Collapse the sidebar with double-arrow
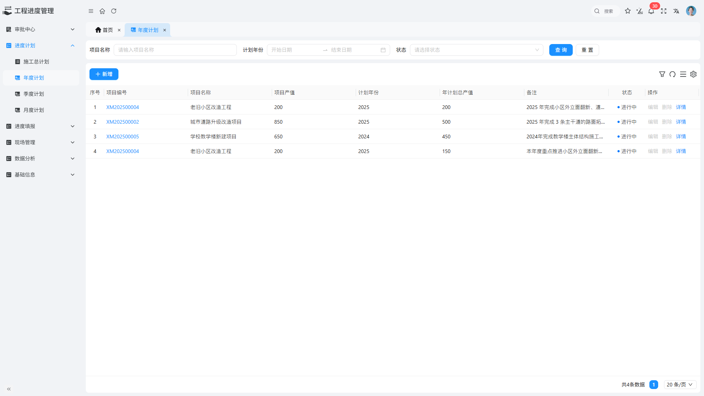This screenshot has width=704, height=396. [9, 389]
